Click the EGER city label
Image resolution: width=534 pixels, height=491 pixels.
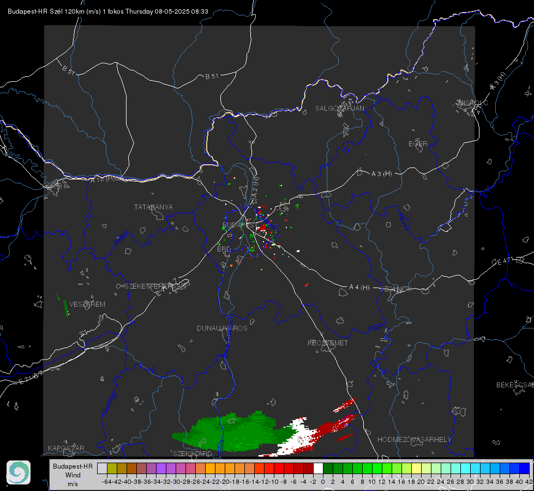[x=418, y=144]
